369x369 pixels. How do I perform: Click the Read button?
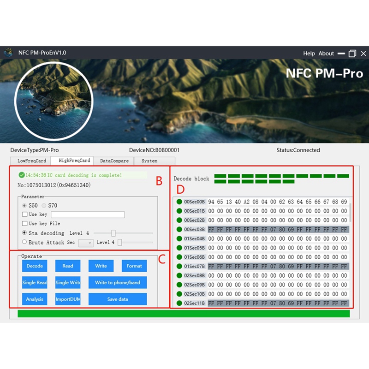coord(68,266)
